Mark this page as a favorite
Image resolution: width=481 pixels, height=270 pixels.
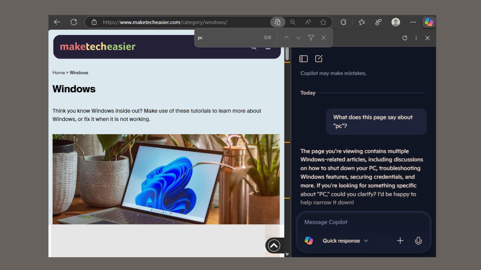pos(323,22)
